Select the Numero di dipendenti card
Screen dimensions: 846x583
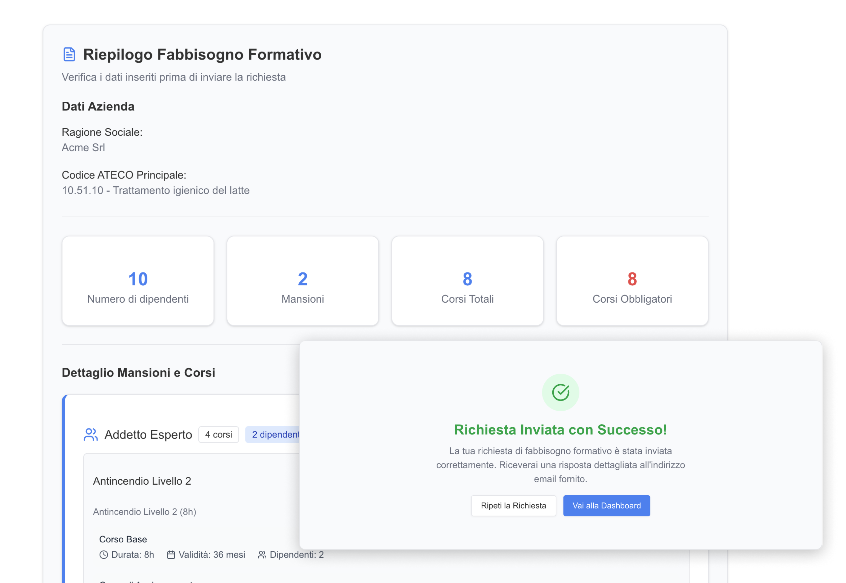(138, 281)
